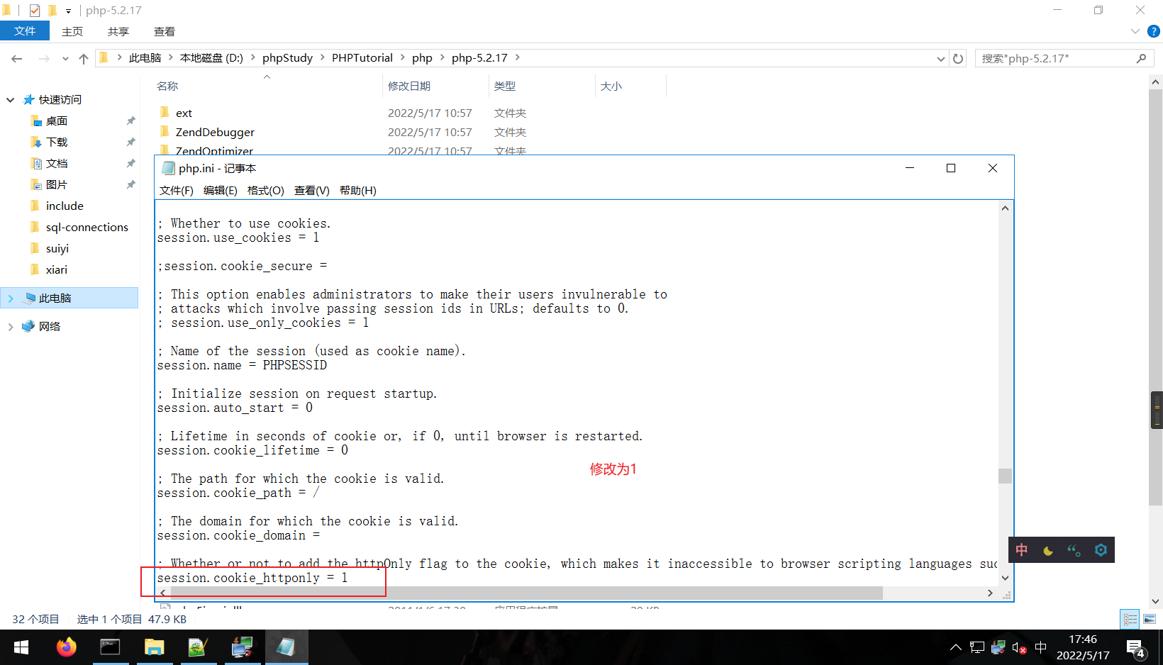Image resolution: width=1163 pixels, height=665 pixels.
Task: Open the recent locations dropdown
Action: (65, 58)
